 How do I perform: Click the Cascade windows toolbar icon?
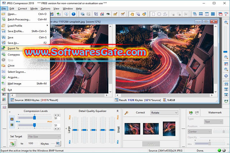tap(195, 14)
